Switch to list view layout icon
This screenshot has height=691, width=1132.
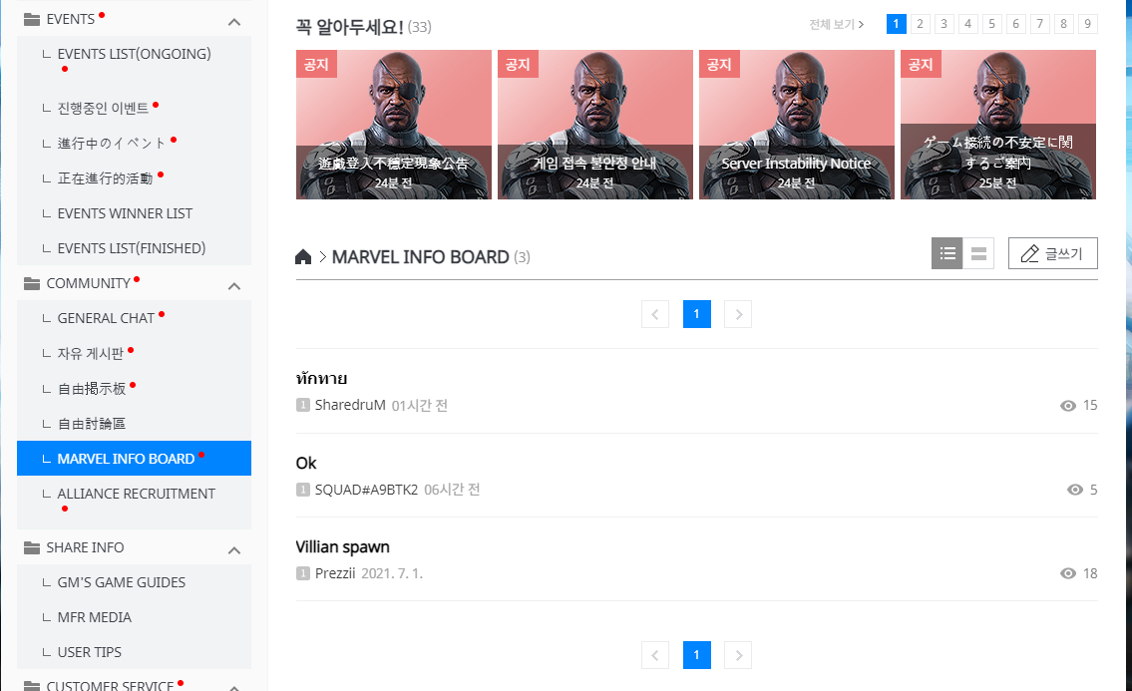pyautogui.click(x=947, y=253)
